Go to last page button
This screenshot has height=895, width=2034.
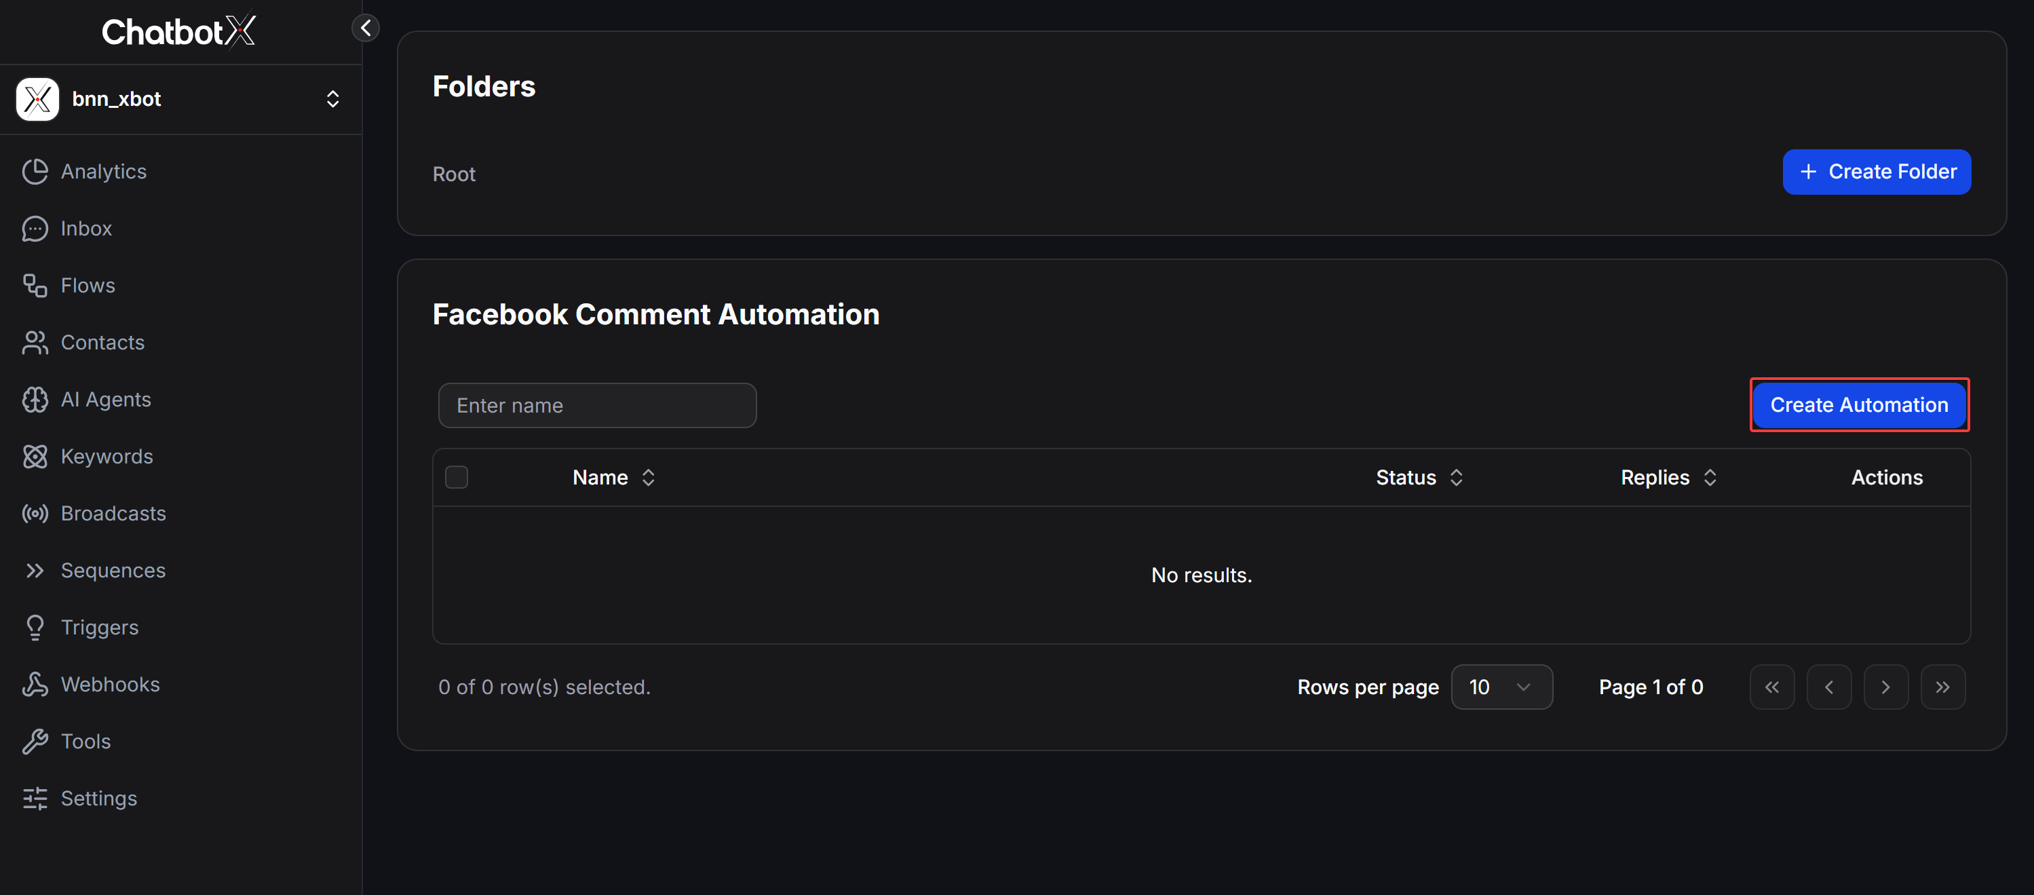1942,687
